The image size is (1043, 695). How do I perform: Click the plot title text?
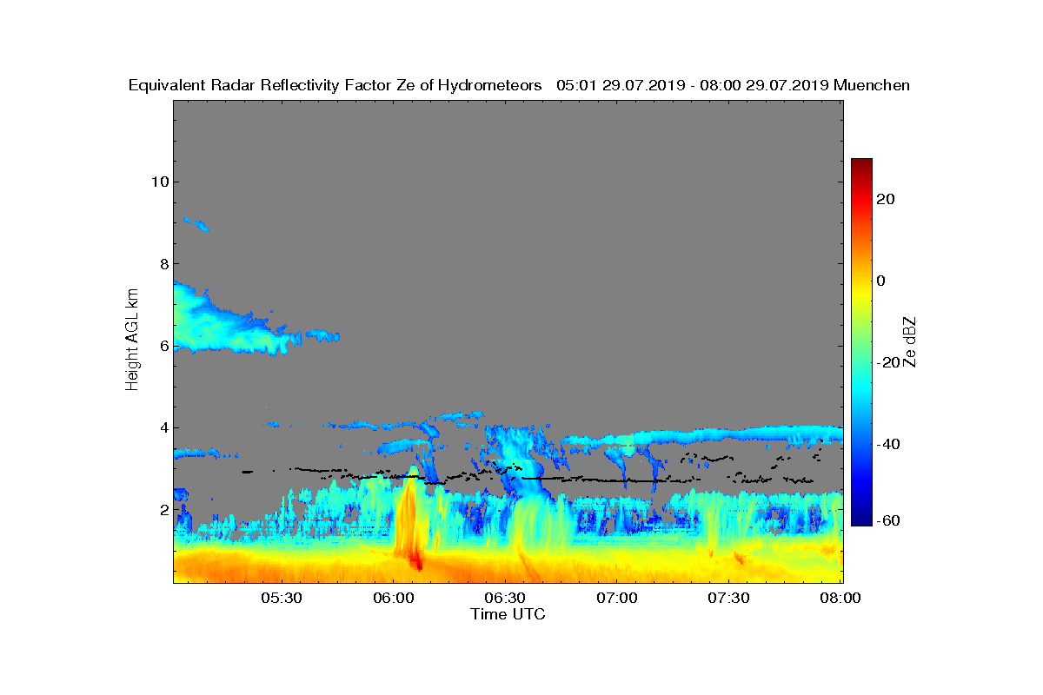coord(519,85)
